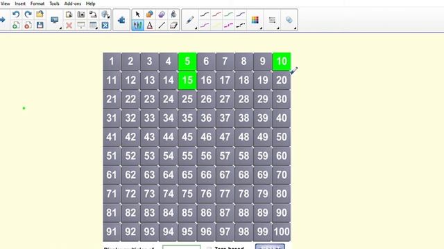
Task: Select the shapes tool
Action: (x=150, y=15)
